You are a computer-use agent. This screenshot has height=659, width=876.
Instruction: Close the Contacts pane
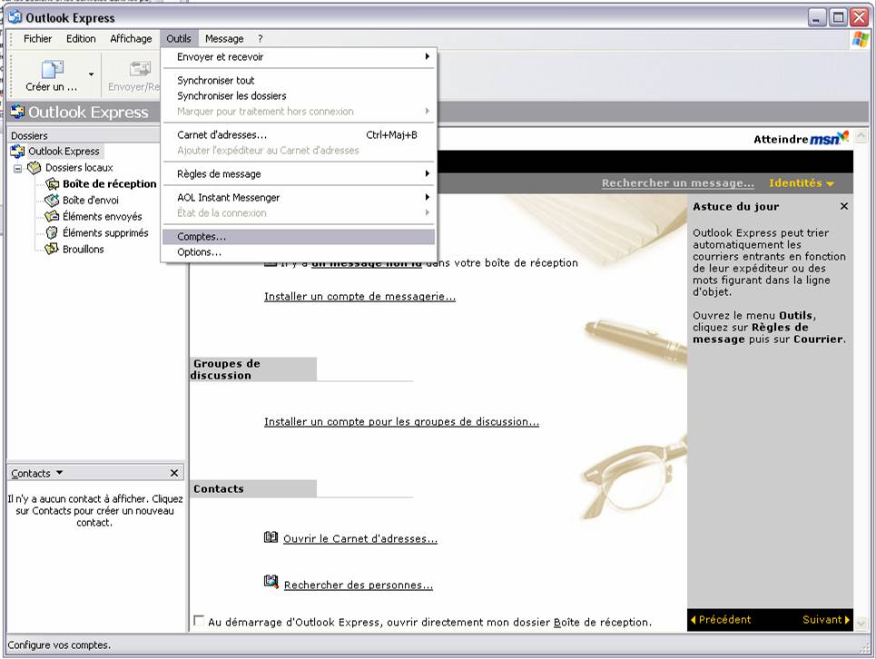[x=174, y=473]
